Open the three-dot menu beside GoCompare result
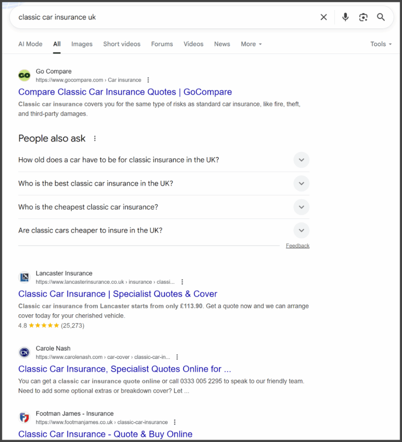The height and width of the screenshot is (442, 402). [x=148, y=80]
